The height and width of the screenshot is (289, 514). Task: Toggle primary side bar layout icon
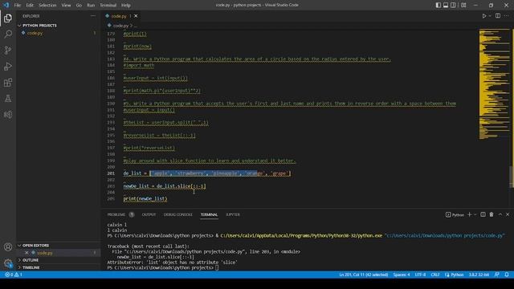coord(439,5)
